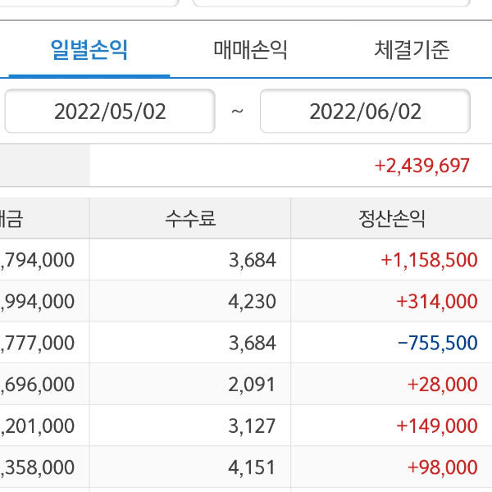
Task: Click the amount cell ending 994,000
Action: pos(38,301)
